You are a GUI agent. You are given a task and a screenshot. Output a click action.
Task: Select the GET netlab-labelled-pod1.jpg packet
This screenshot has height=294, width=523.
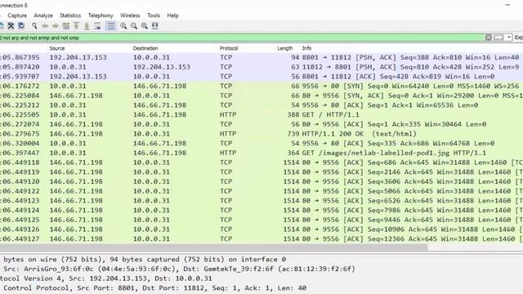pyautogui.click(x=261, y=153)
